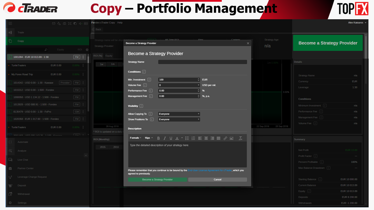This screenshot has height=210, width=374.
Task: Adjust the Performance Fee stepper arrows
Action: 199,91
